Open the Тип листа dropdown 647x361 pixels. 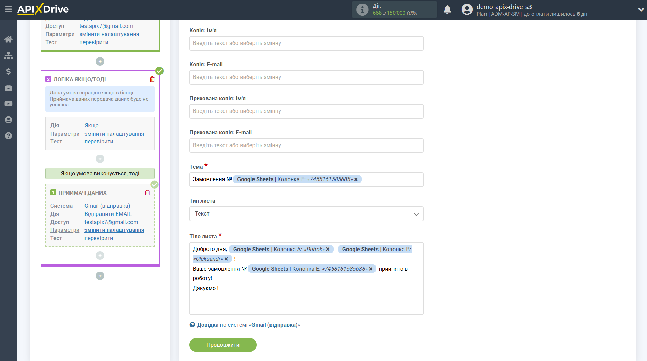[x=306, y=214]
